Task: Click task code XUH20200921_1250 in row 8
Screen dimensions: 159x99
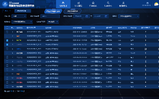Action: (x=34, y=61)
